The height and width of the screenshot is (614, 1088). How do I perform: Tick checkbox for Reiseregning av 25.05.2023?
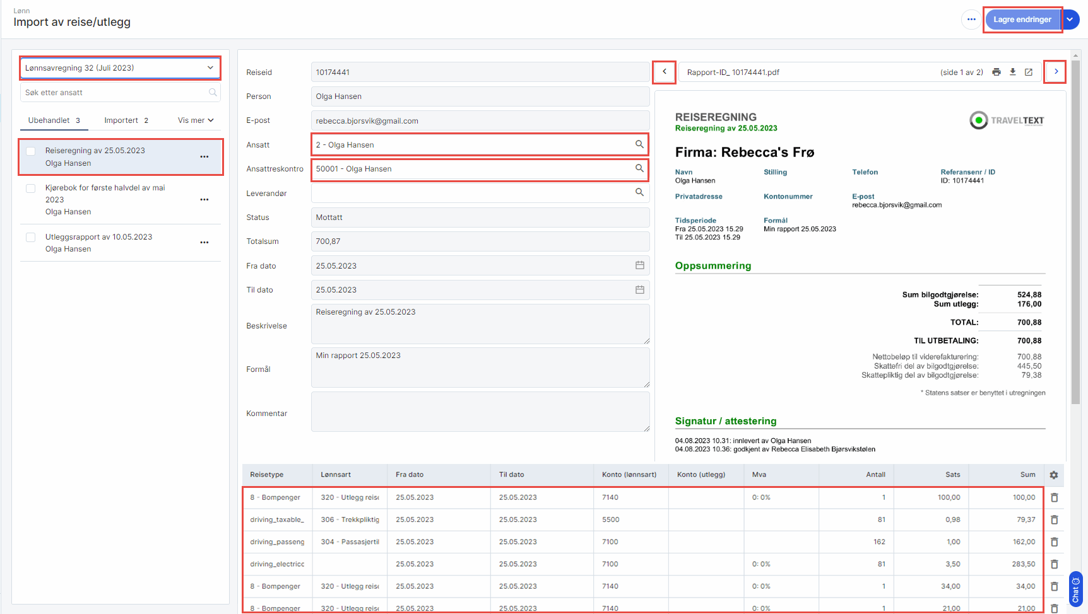click(x=30, y=151)
